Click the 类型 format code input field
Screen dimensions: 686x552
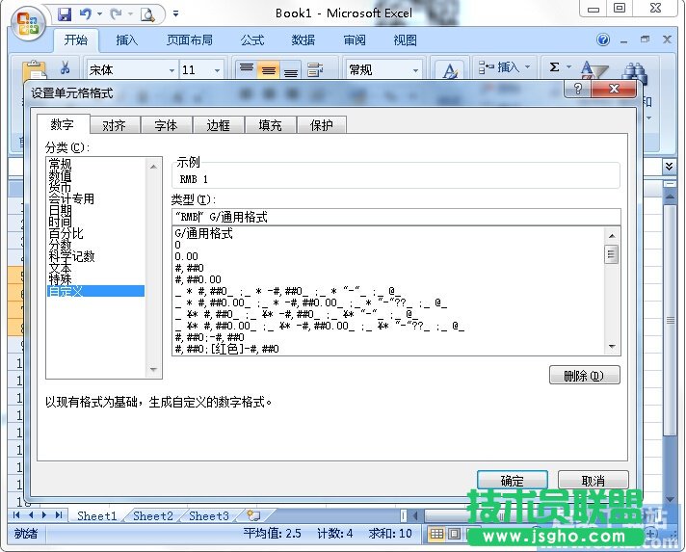(x=395, y=217)
